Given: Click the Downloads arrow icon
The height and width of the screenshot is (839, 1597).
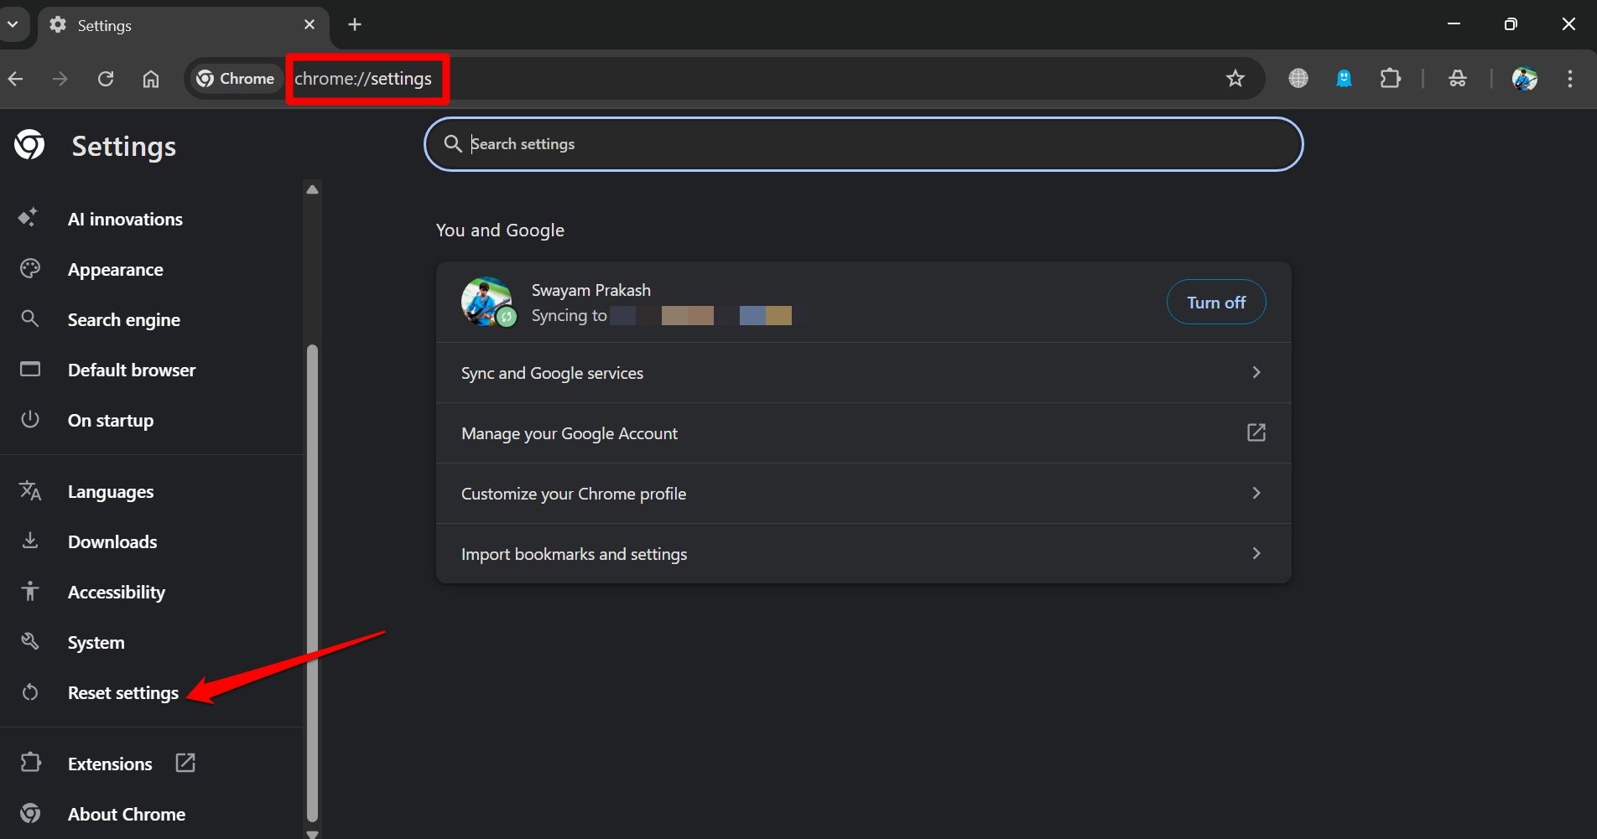Looking at the screenshot, I should point(30,541).
